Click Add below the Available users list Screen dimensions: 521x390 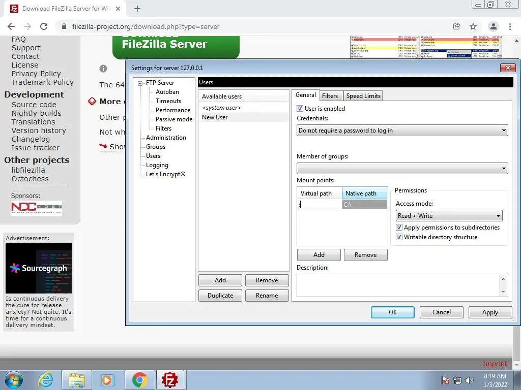coord(220,280)
